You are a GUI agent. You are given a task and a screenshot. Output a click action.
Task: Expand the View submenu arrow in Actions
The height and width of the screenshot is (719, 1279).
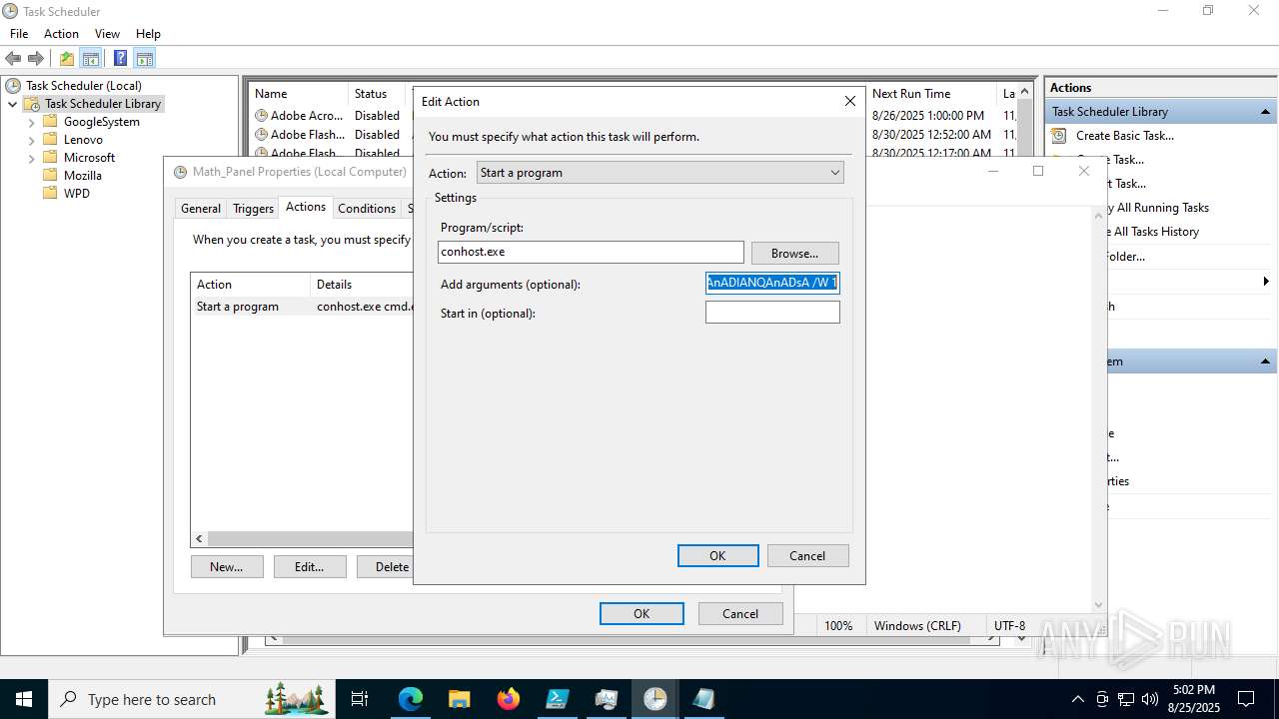(1267, 283)
